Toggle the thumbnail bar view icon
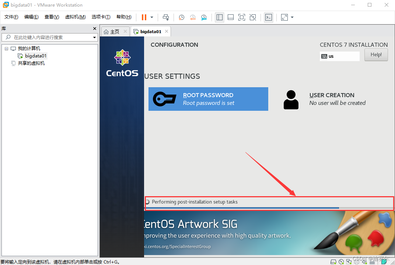This screenshot has width=395, height=265. (231, 17)
